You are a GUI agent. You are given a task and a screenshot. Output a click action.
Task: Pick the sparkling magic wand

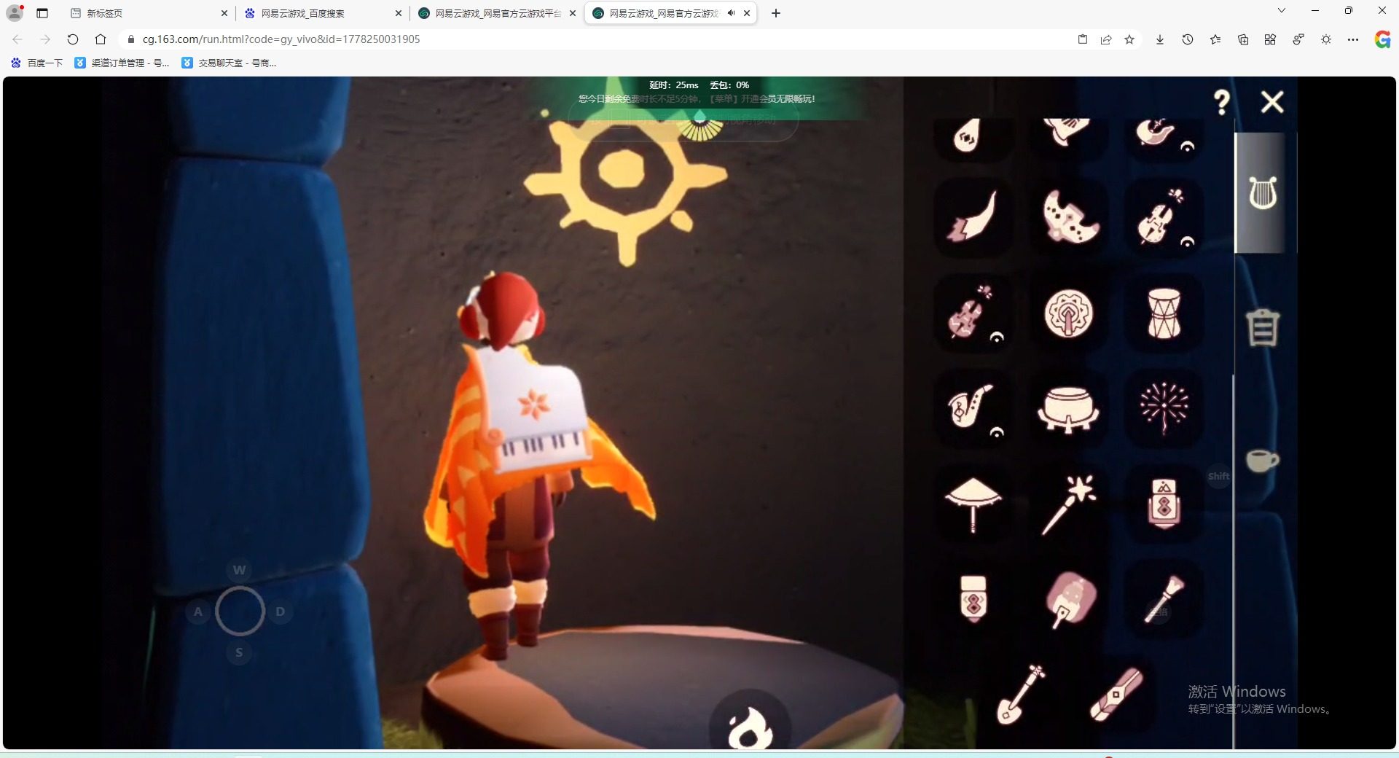pos(1069,504)
